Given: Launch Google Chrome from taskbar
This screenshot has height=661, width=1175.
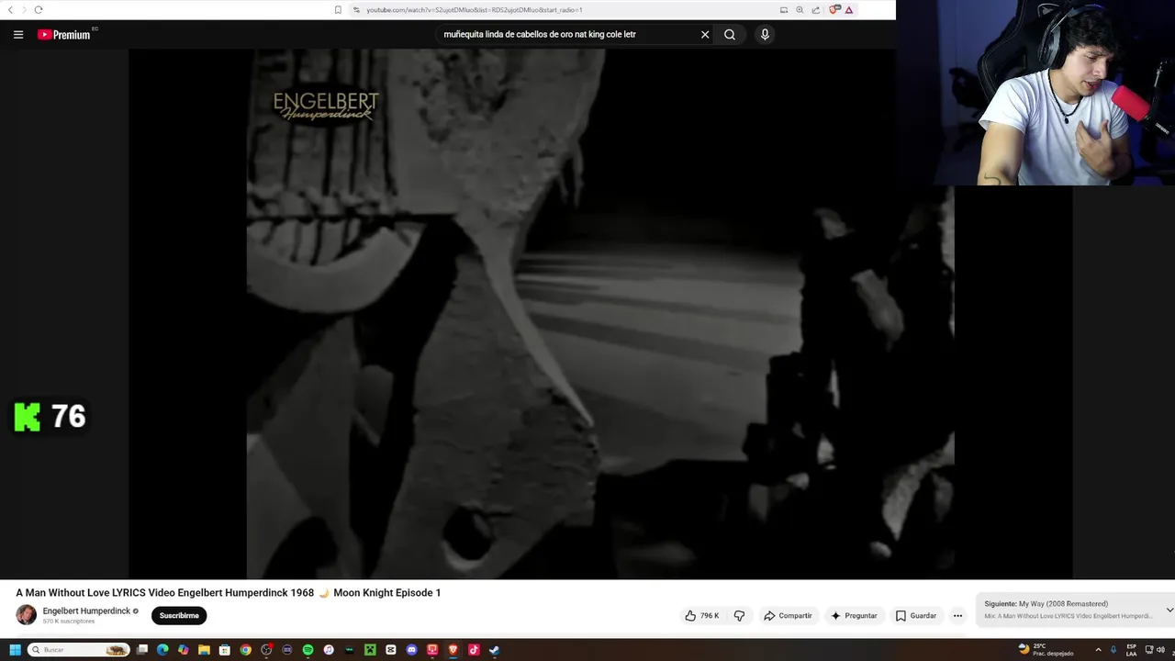Looking at the screenshot, I should pos(245,650).
